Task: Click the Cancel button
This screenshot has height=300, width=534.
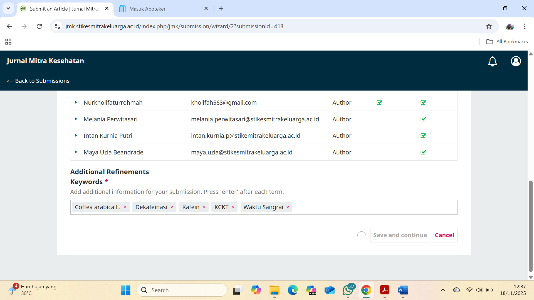Action: 444,235
